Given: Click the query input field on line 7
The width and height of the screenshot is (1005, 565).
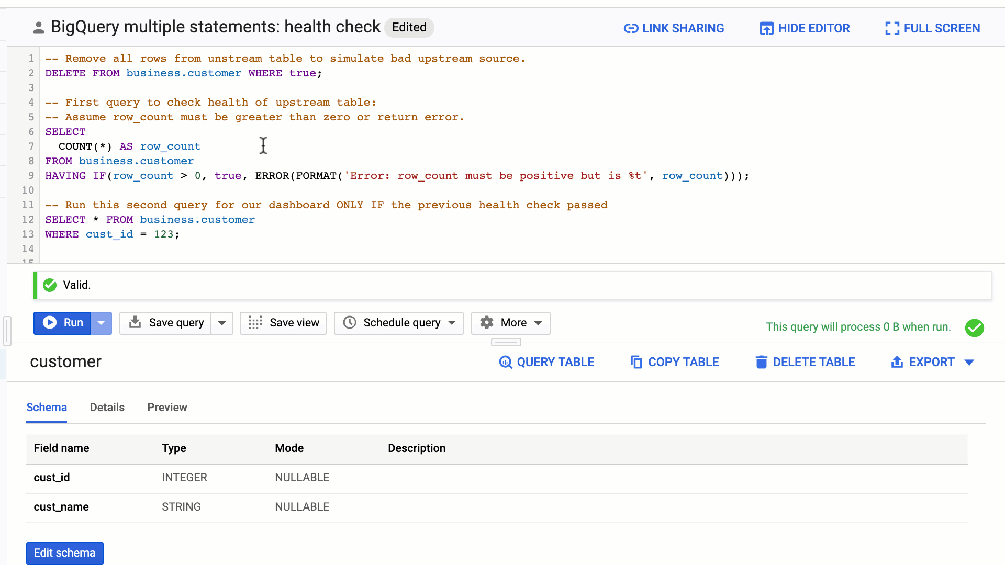Looking at the screenshot, I should coord(262,145).
